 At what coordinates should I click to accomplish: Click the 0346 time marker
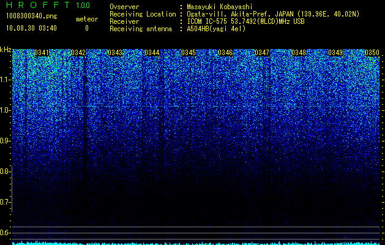(225, 53)
